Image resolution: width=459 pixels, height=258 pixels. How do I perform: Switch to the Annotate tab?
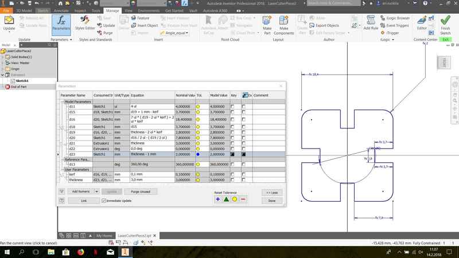point(61,10)
